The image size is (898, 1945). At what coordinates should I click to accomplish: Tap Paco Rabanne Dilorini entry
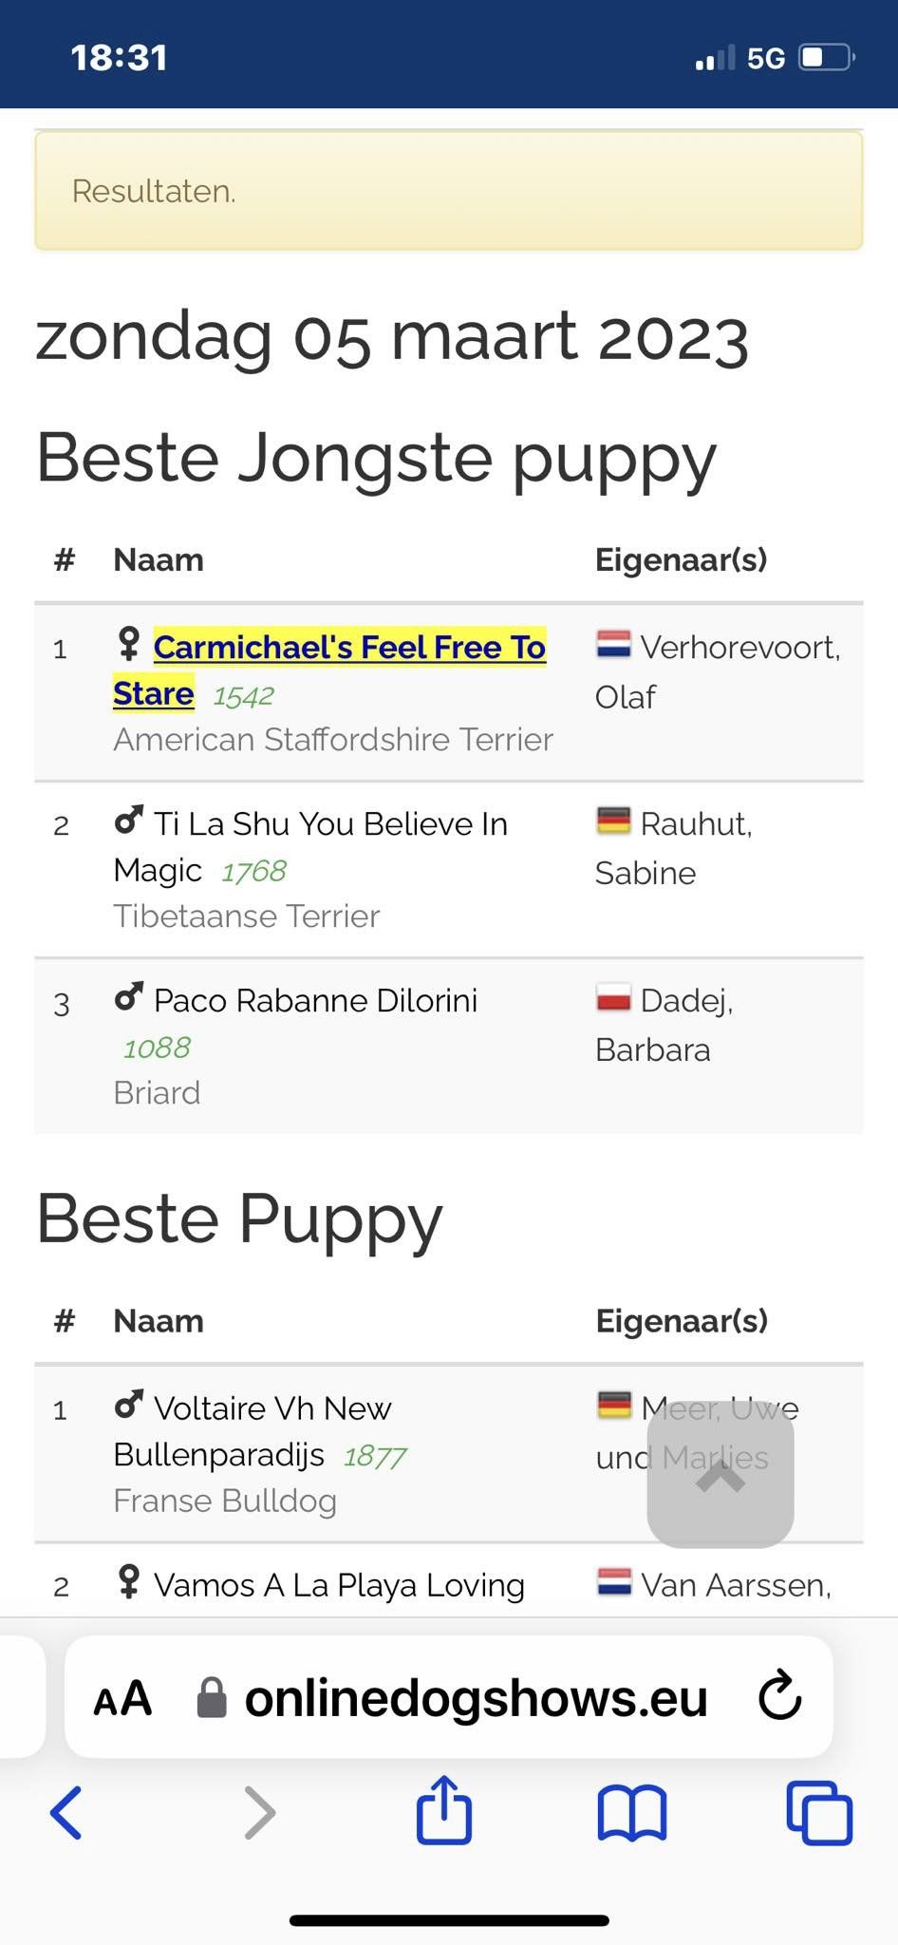pyautogui.click(x=315, y=1000)
